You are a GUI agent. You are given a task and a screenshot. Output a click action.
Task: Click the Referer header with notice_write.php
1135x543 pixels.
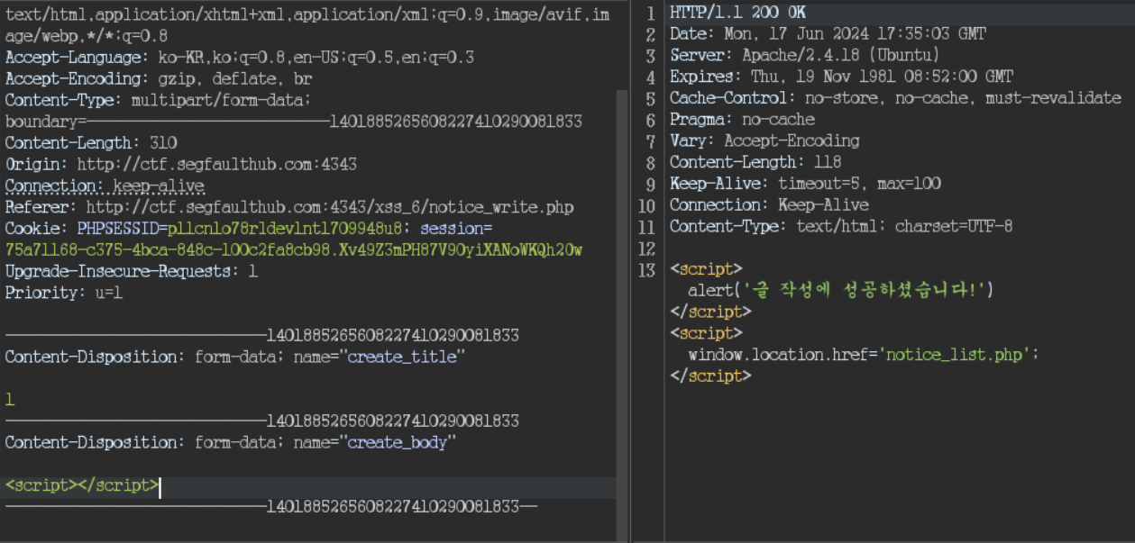(289, 207)
